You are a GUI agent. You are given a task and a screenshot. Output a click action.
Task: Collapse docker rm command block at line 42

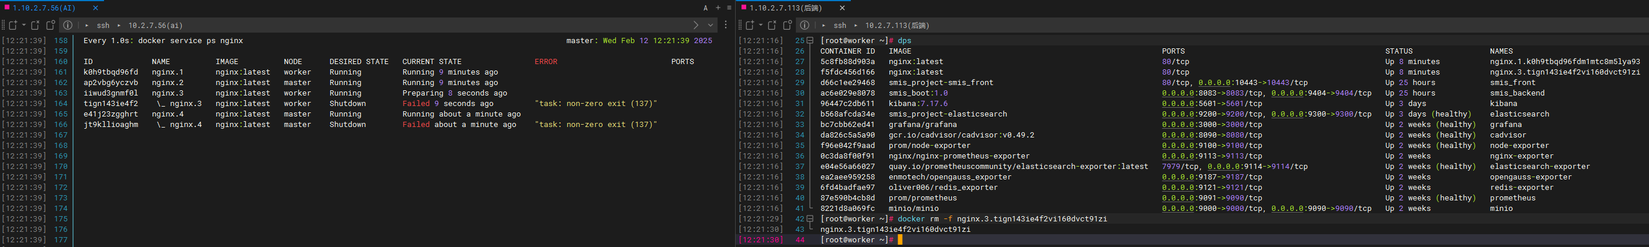pos(810,219)
